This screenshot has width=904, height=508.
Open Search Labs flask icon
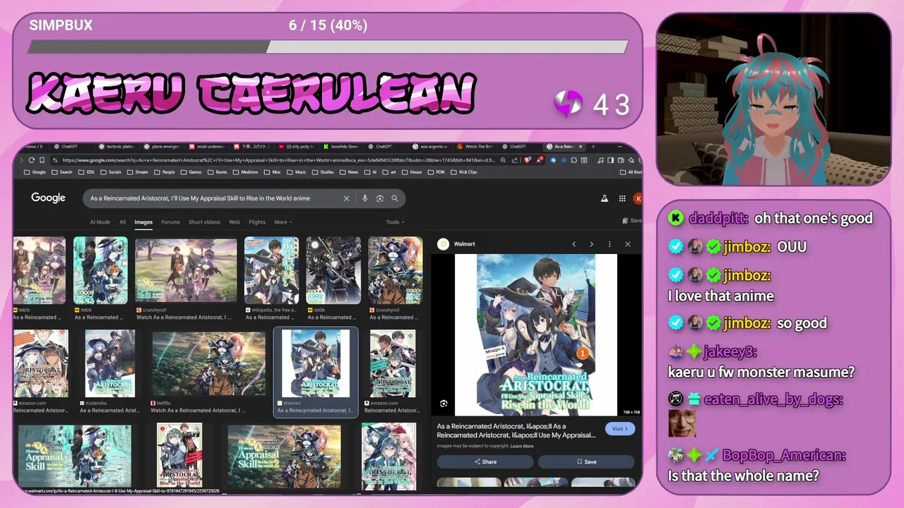click(x=605, y=199)
